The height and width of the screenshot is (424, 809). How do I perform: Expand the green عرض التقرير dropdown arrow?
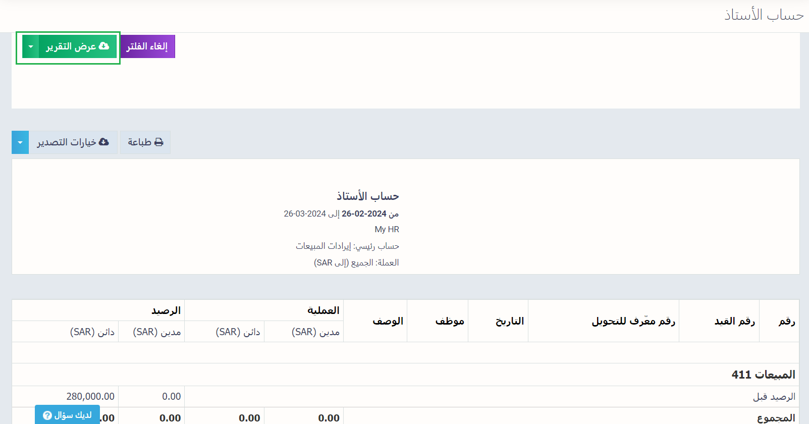pos(31,46)
